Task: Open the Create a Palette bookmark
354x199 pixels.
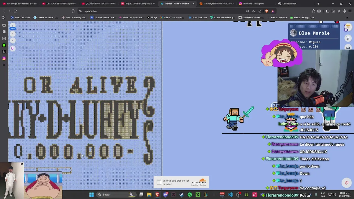Action: [46, 17]
